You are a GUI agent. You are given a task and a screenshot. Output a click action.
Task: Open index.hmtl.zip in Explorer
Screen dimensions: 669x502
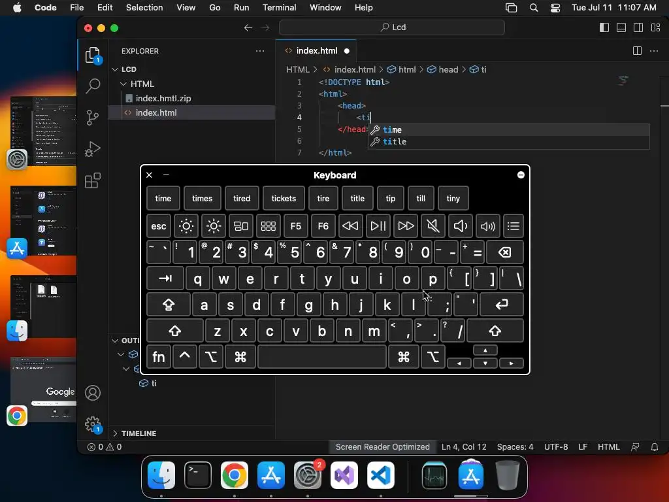point(192,99)
